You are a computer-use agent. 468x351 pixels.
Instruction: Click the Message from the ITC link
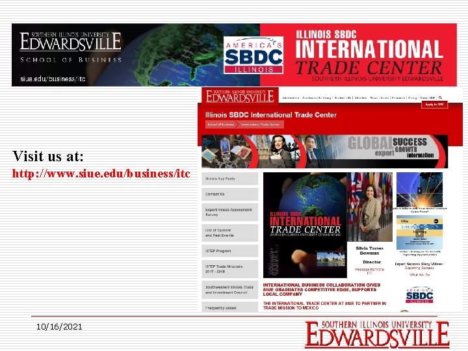click(x=369, y=271)
